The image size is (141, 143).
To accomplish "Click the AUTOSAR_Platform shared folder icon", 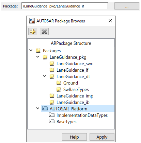I will tap(45, 108).
